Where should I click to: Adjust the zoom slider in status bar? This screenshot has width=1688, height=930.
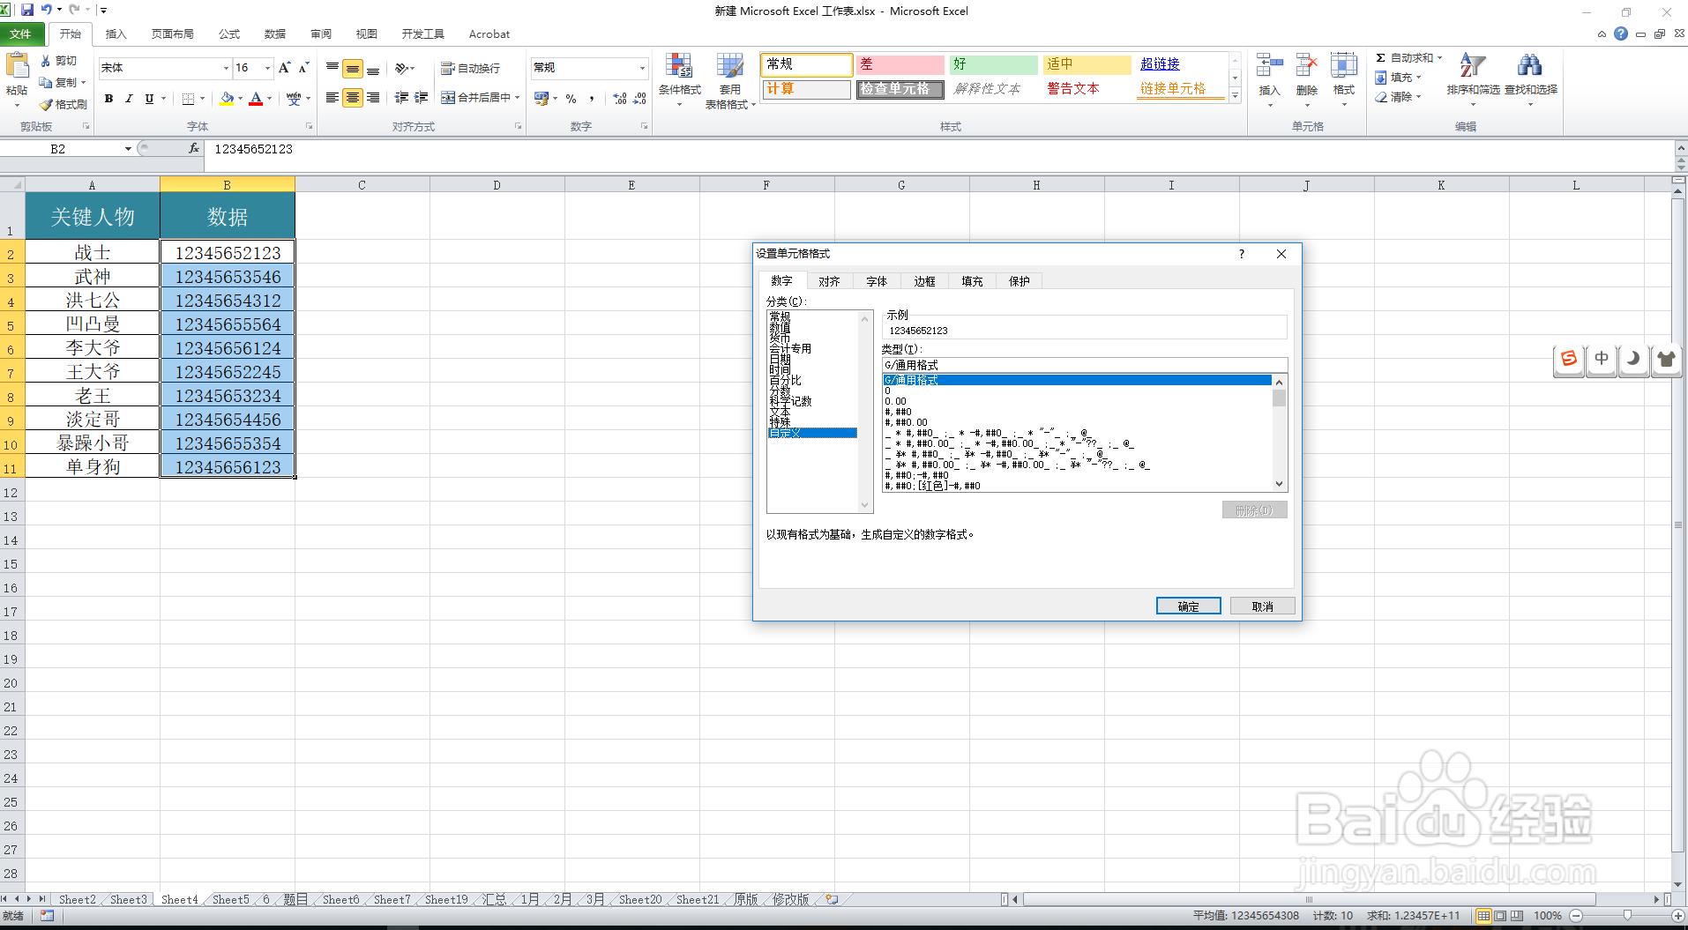[x=1627, y=916]
